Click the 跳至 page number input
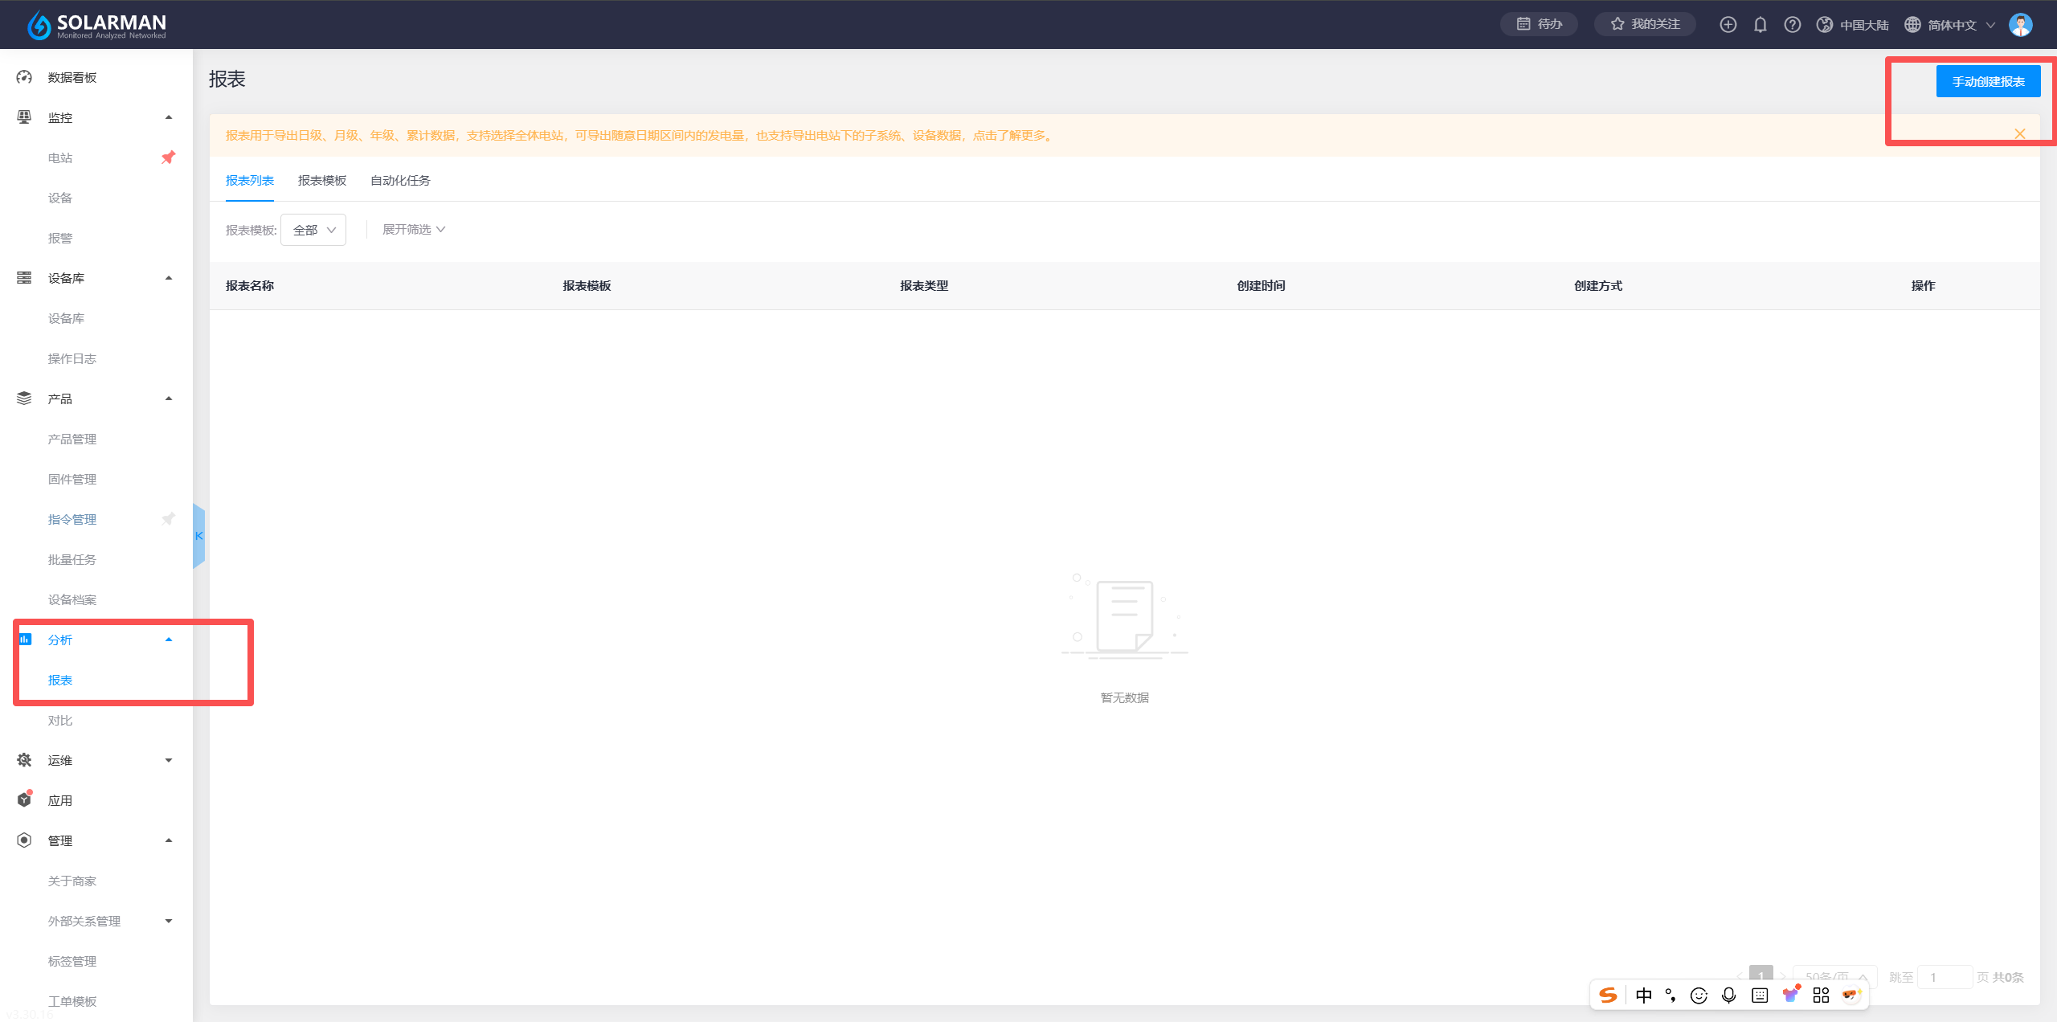The width and height of the screenshot is (2057, 1022). [1944, 977]
